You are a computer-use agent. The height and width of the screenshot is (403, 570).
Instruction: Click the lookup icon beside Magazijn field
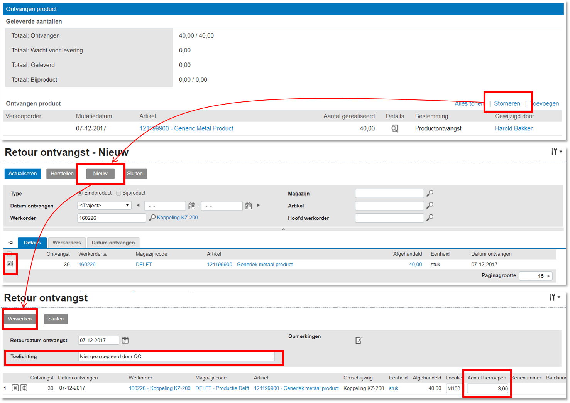(430, 193)
